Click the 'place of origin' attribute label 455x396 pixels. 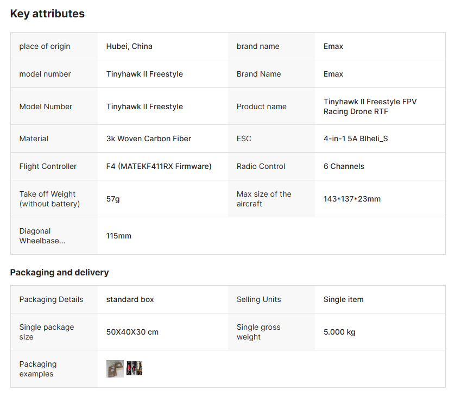coord(45,46)
